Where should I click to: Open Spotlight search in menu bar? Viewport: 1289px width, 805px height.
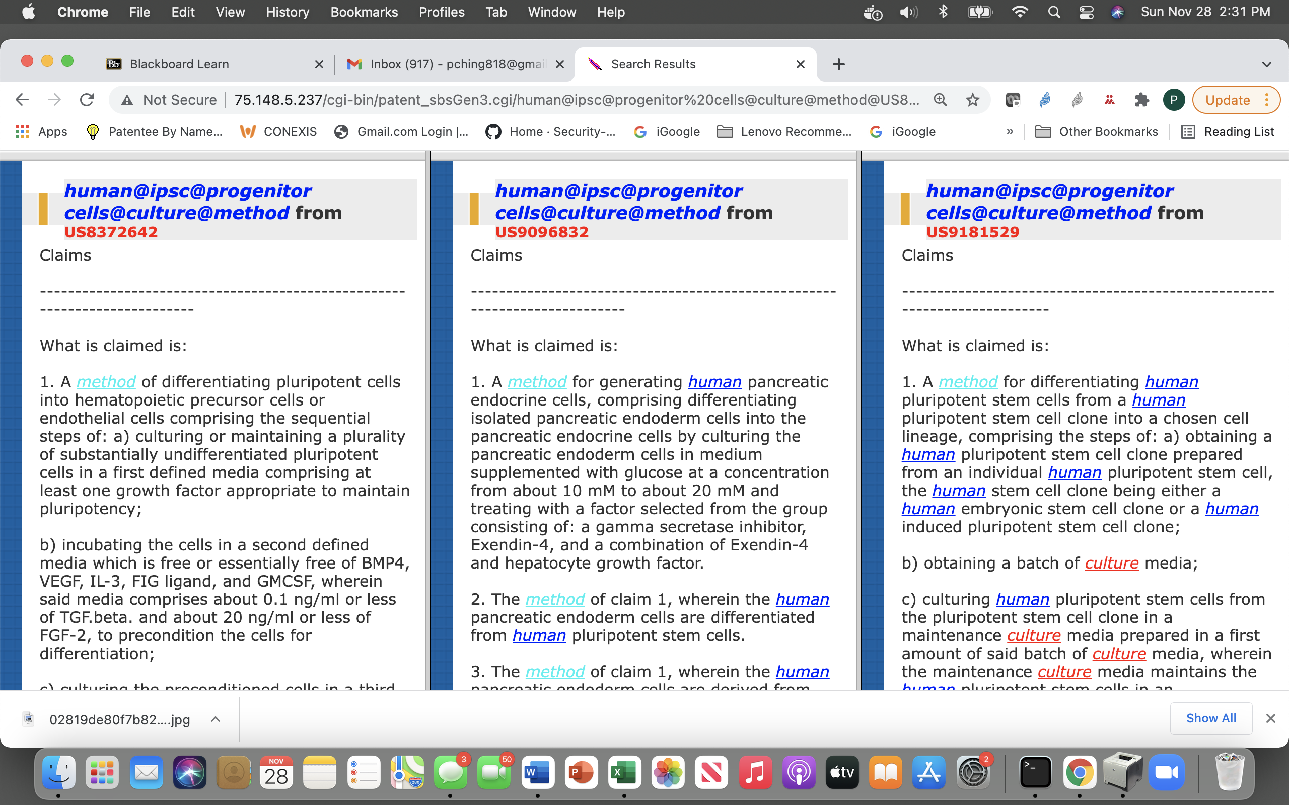[1053, 12]
